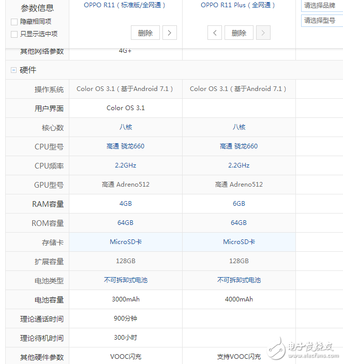Open OPPO R11 Plus（全网通） product title

coord(238,5)
